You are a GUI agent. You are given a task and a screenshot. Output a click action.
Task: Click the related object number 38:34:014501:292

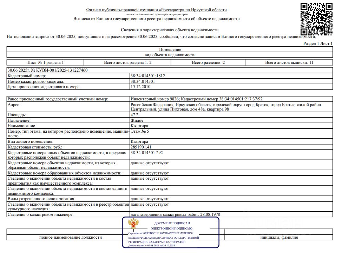click(x=146, y=153)
